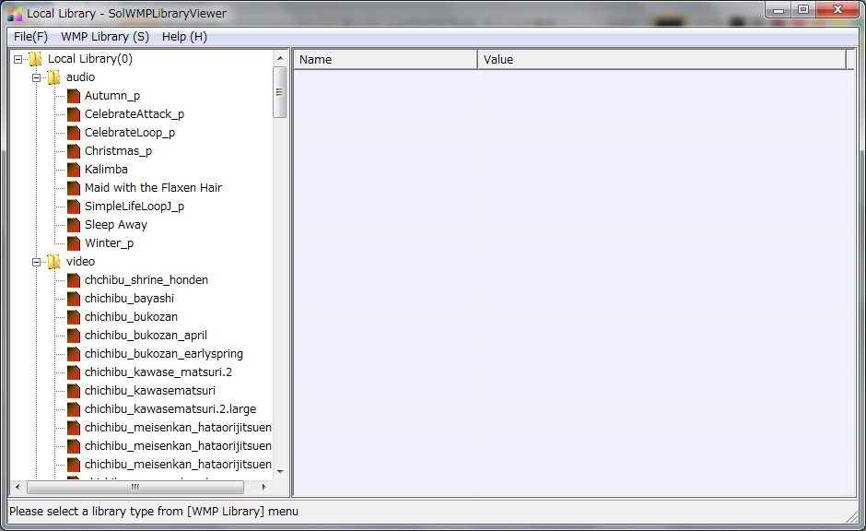Select the Sleep Away track
The height and width of the screenshot is (531, 866).
116,225
